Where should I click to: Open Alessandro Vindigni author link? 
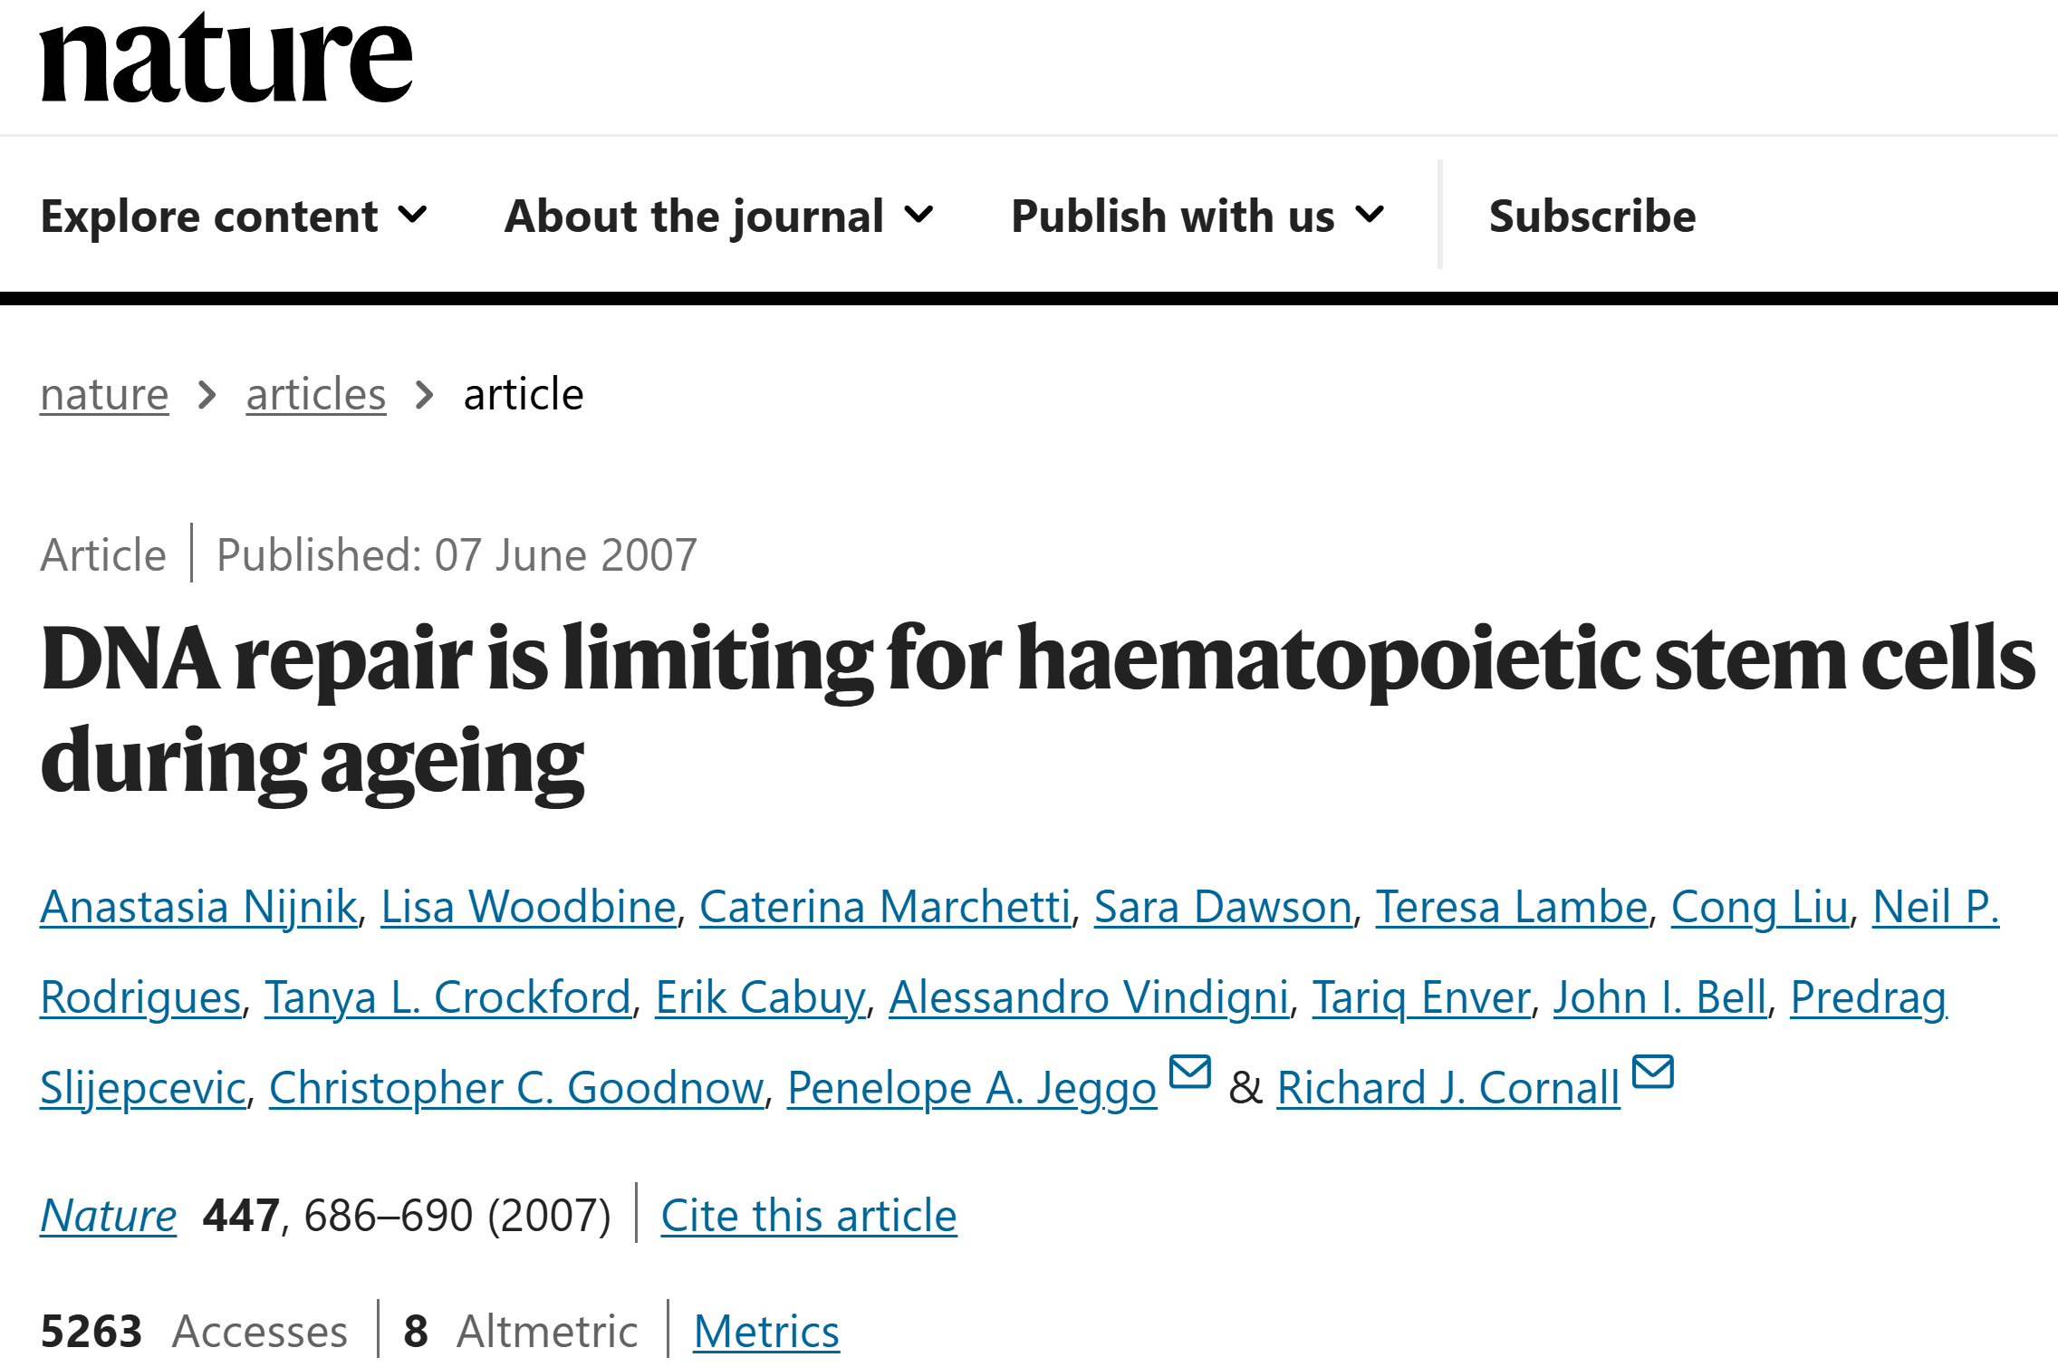click(1089, 997)
